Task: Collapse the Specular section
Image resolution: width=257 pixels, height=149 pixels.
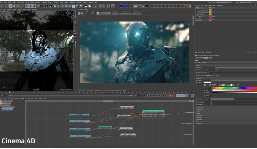Action: (x=198, y=78)
